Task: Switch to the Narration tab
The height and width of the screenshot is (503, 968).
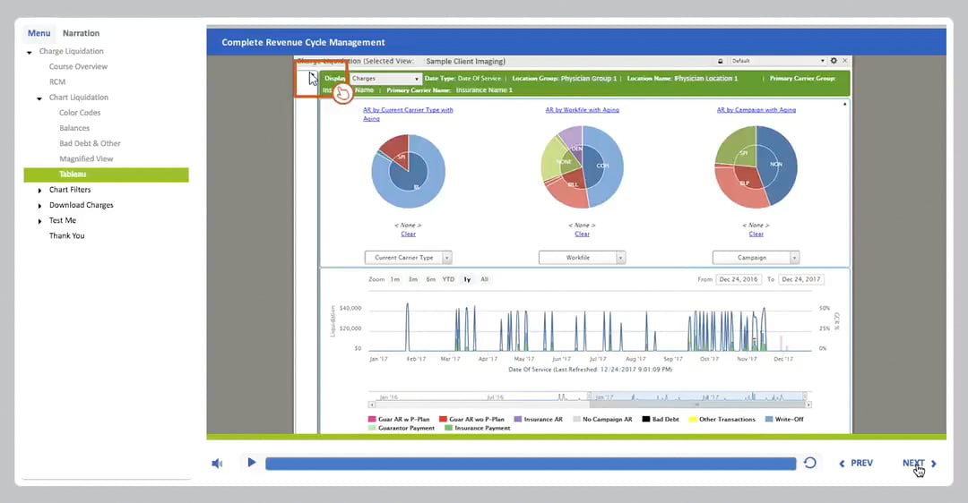Action: (x=81, y=33)
